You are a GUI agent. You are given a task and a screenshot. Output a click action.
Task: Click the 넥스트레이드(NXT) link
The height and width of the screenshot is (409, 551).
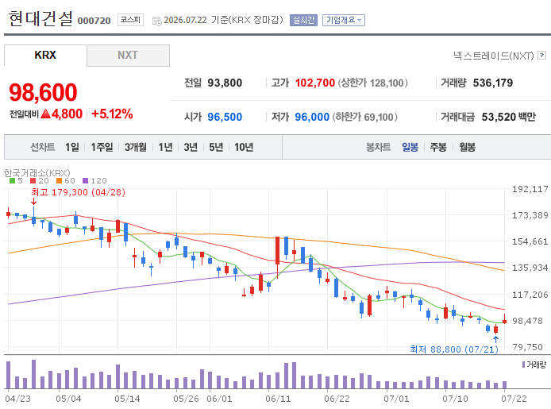493,56
